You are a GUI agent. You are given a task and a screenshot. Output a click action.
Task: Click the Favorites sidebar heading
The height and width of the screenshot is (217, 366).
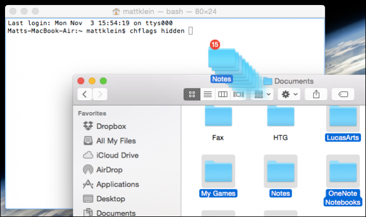pos(92,113)
